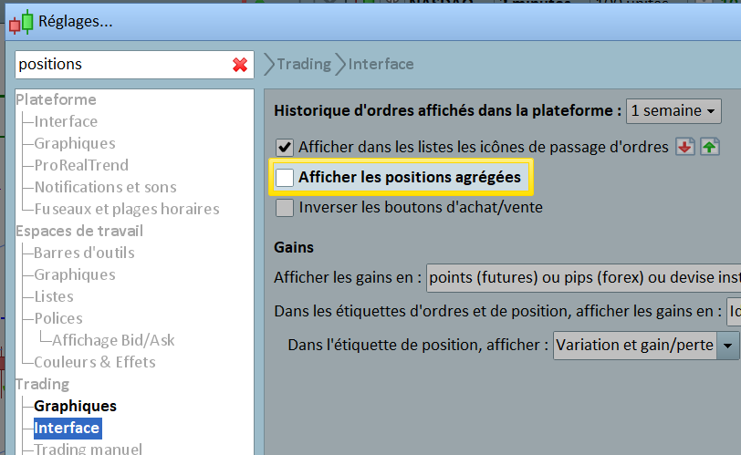Open 'Couleurs & Effets' settings item
Viewport: 741px width, 455px height.
(x=95, y=362)
